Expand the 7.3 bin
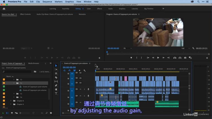Image resolution: width=212 pixels, height=119 pixels. point(14,80)
